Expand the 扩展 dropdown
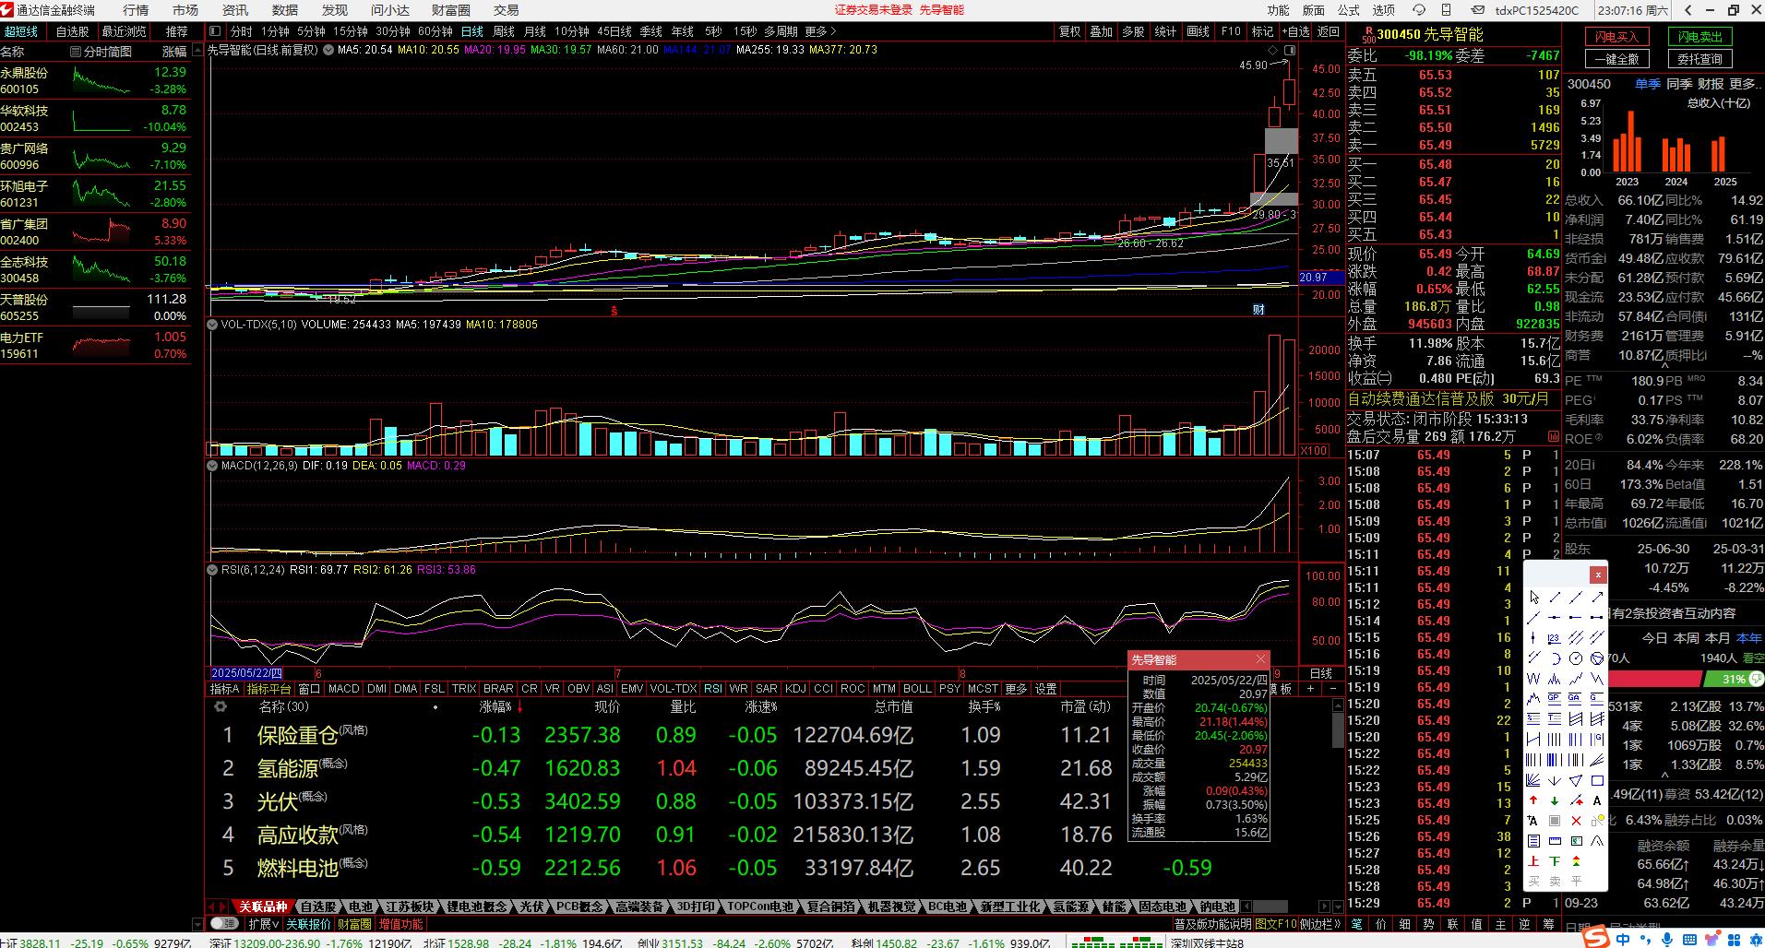1765x948 pixels. (x=263, y=923)
